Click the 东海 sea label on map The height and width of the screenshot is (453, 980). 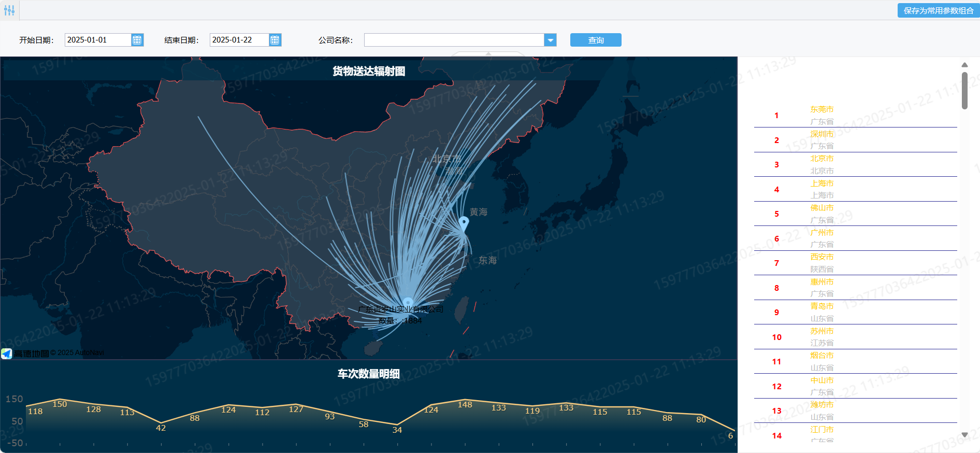pyautogui.click(x=487, y=260)
